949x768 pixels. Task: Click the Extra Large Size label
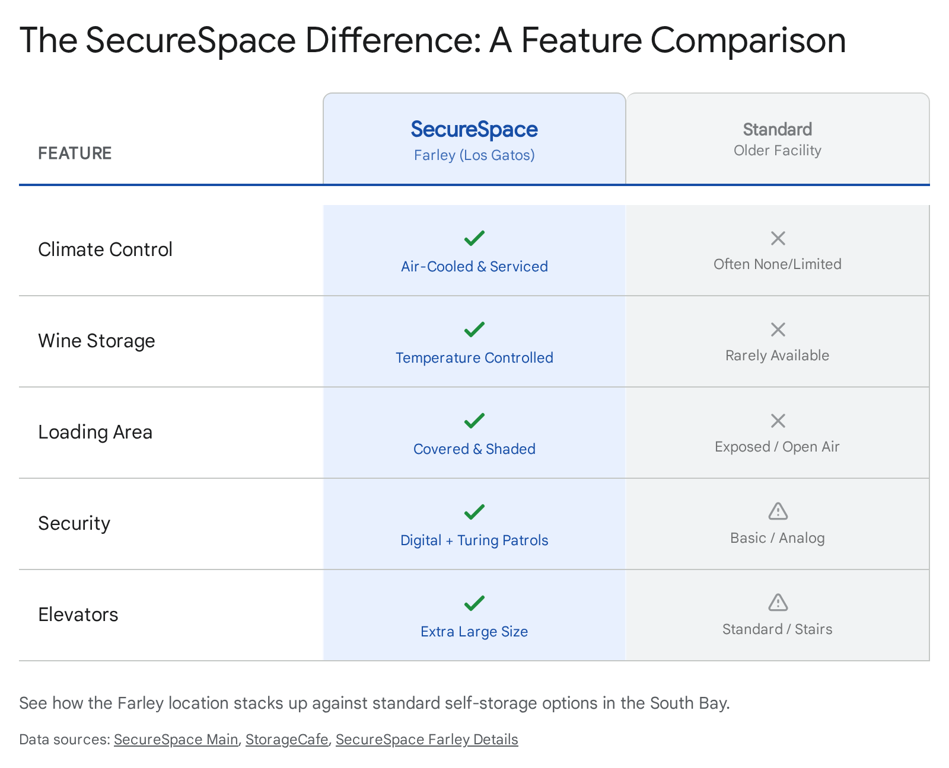click(x=474, y=632)
